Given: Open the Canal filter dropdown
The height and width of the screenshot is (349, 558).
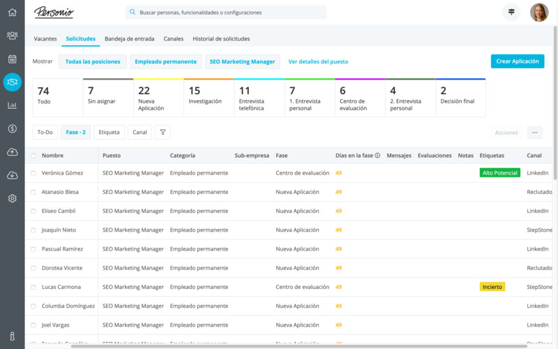Looking at the screenshot, I should pos(139,132).
